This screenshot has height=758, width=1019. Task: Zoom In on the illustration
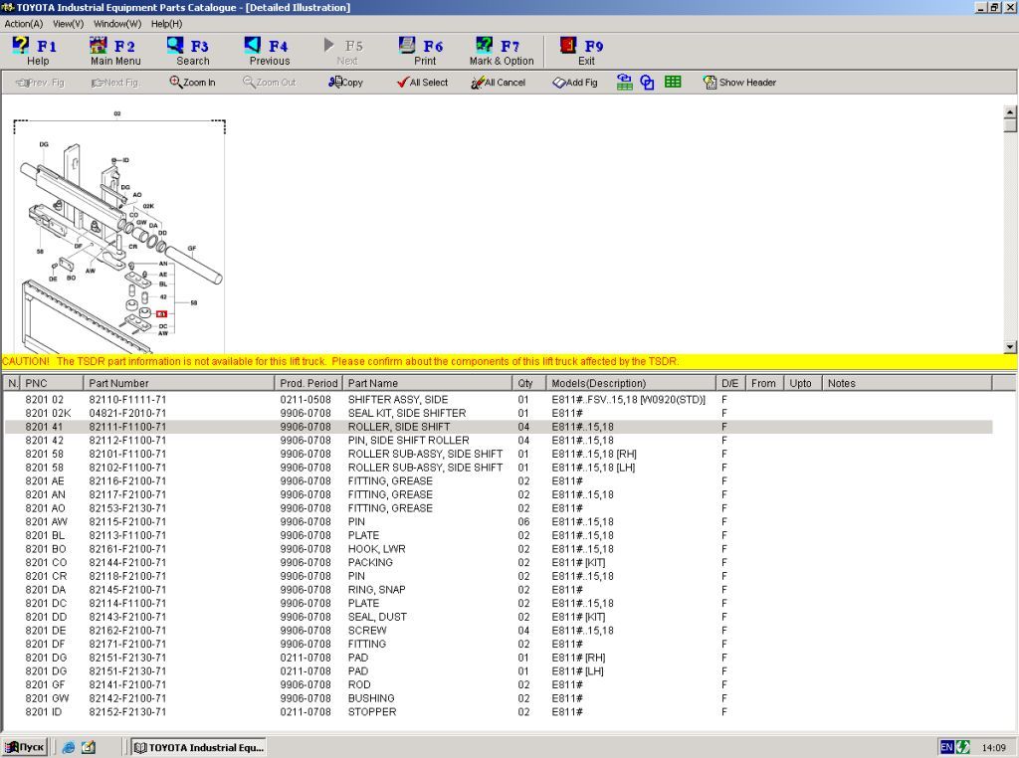(x=192, y=83)
